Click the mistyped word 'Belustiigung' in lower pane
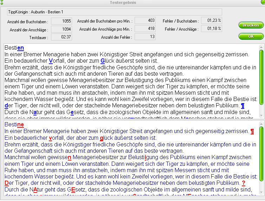265x201 pixels. (x=143, y=157)
